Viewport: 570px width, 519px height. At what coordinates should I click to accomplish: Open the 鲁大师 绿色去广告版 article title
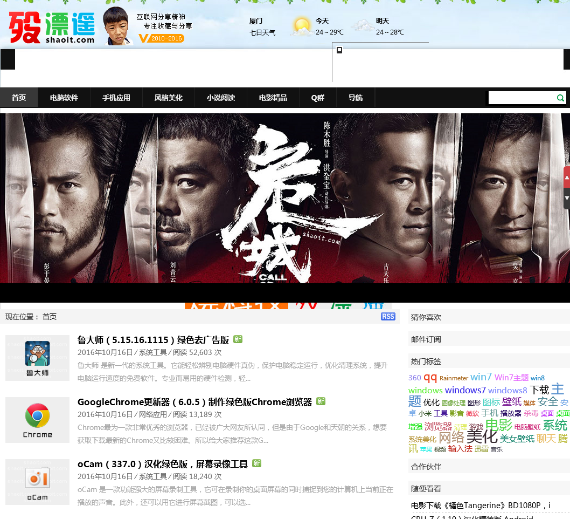(153, 340)
